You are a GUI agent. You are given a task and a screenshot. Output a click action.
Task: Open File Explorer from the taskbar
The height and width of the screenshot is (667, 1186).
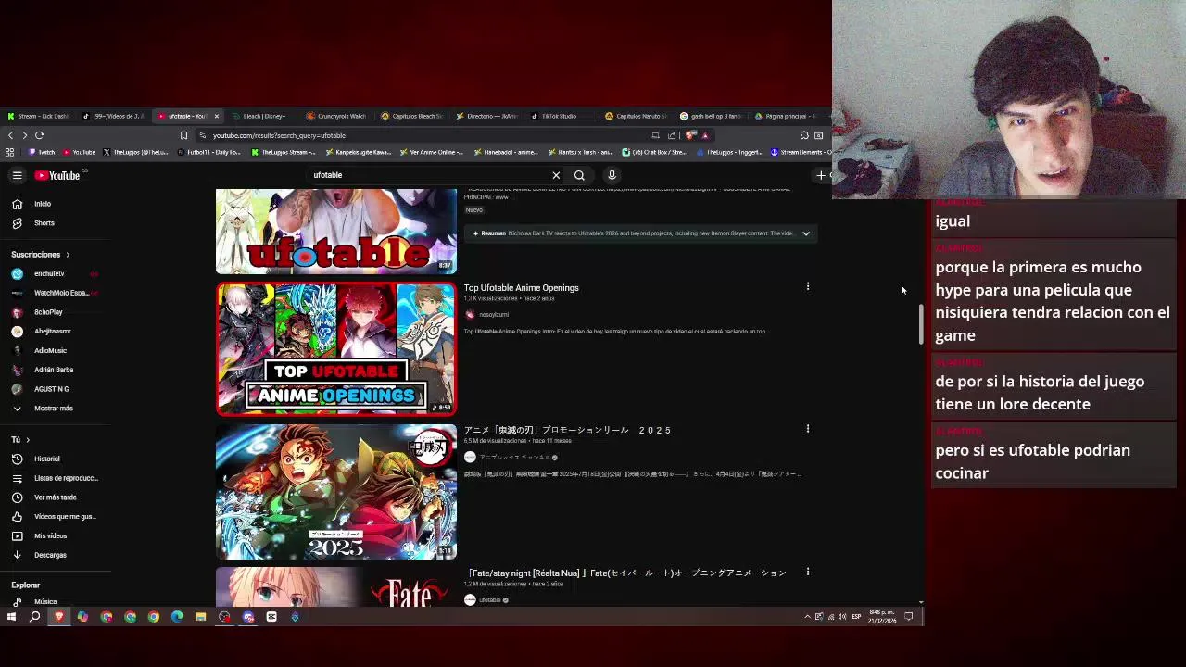(200, 617)
